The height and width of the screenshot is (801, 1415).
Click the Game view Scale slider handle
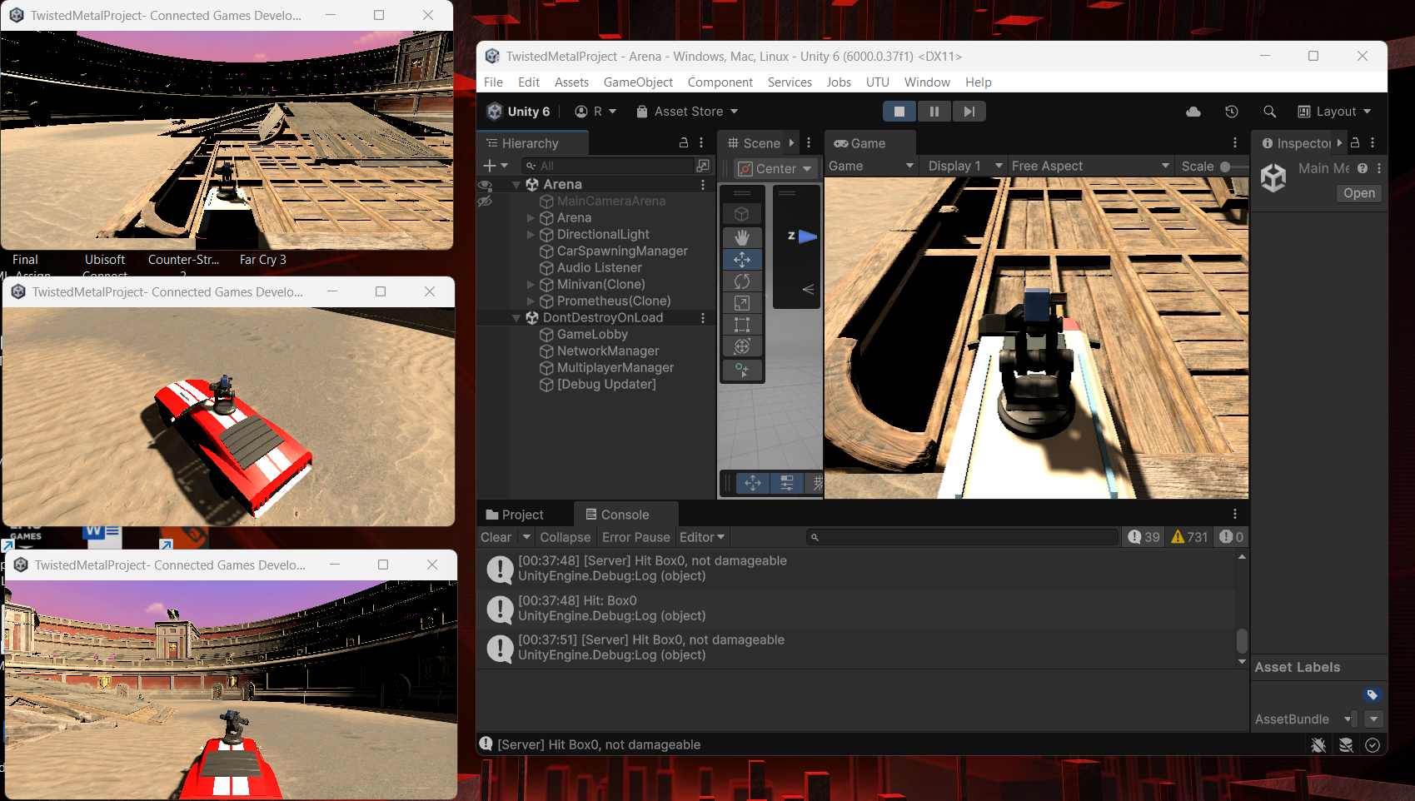coord(1225,167)
